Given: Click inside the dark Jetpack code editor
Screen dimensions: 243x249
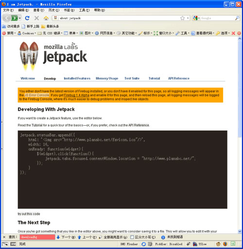Looking at the screenshot, I should click(122, 169).
